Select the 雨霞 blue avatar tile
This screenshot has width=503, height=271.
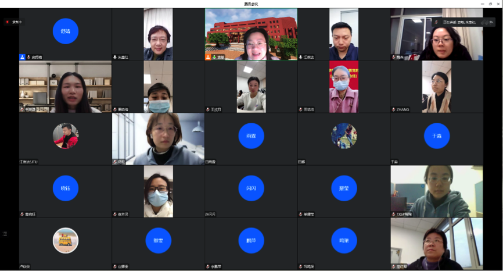pyautogui.click(x=251, y=136)
